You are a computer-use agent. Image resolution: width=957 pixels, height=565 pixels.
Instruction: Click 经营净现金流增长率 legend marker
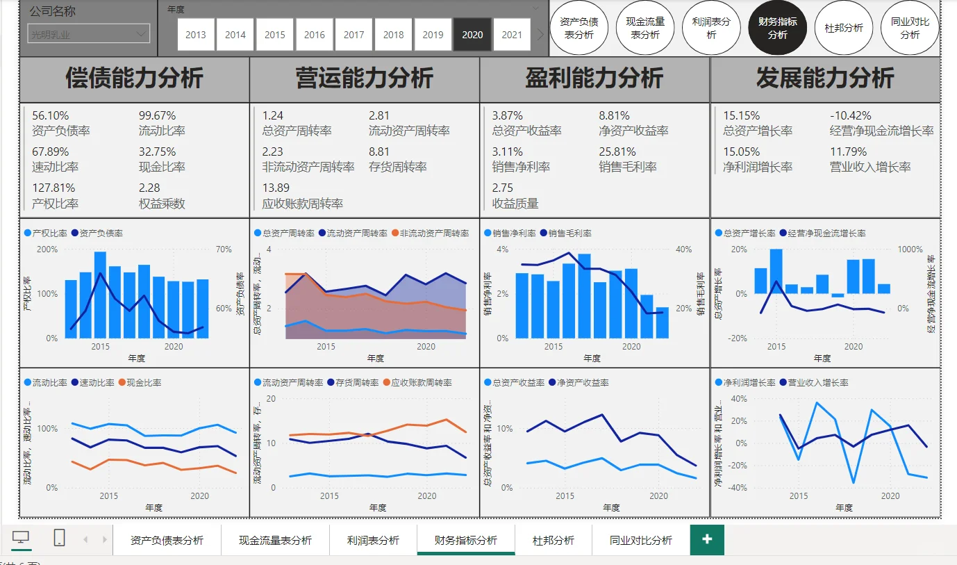tap(783, 234)
